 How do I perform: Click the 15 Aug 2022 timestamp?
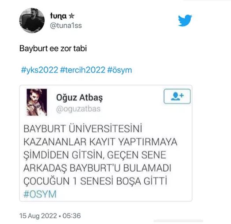(38, 216)
